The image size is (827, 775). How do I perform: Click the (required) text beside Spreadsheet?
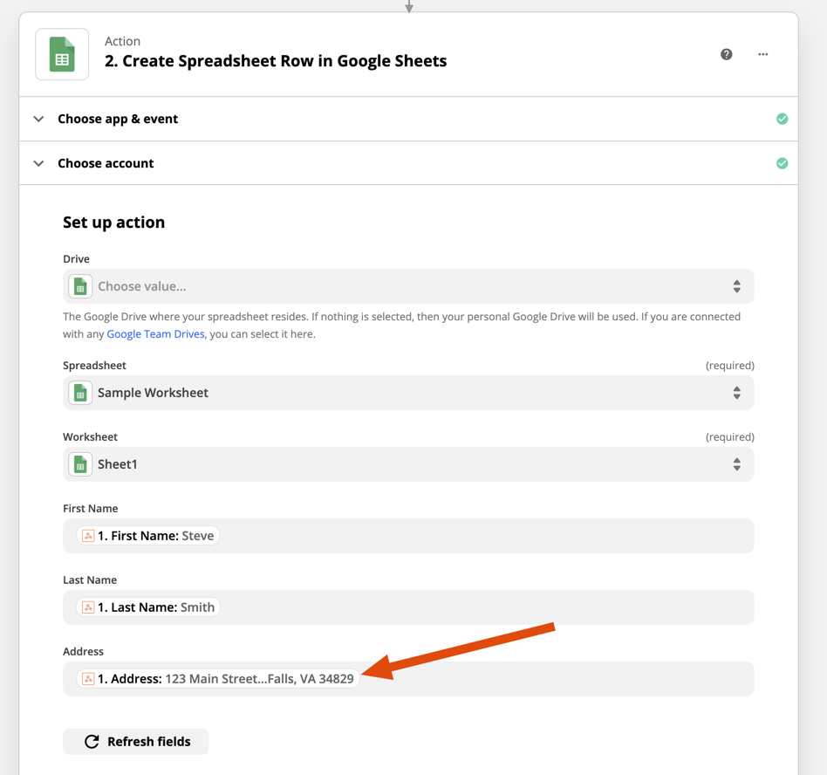[730, 366]
